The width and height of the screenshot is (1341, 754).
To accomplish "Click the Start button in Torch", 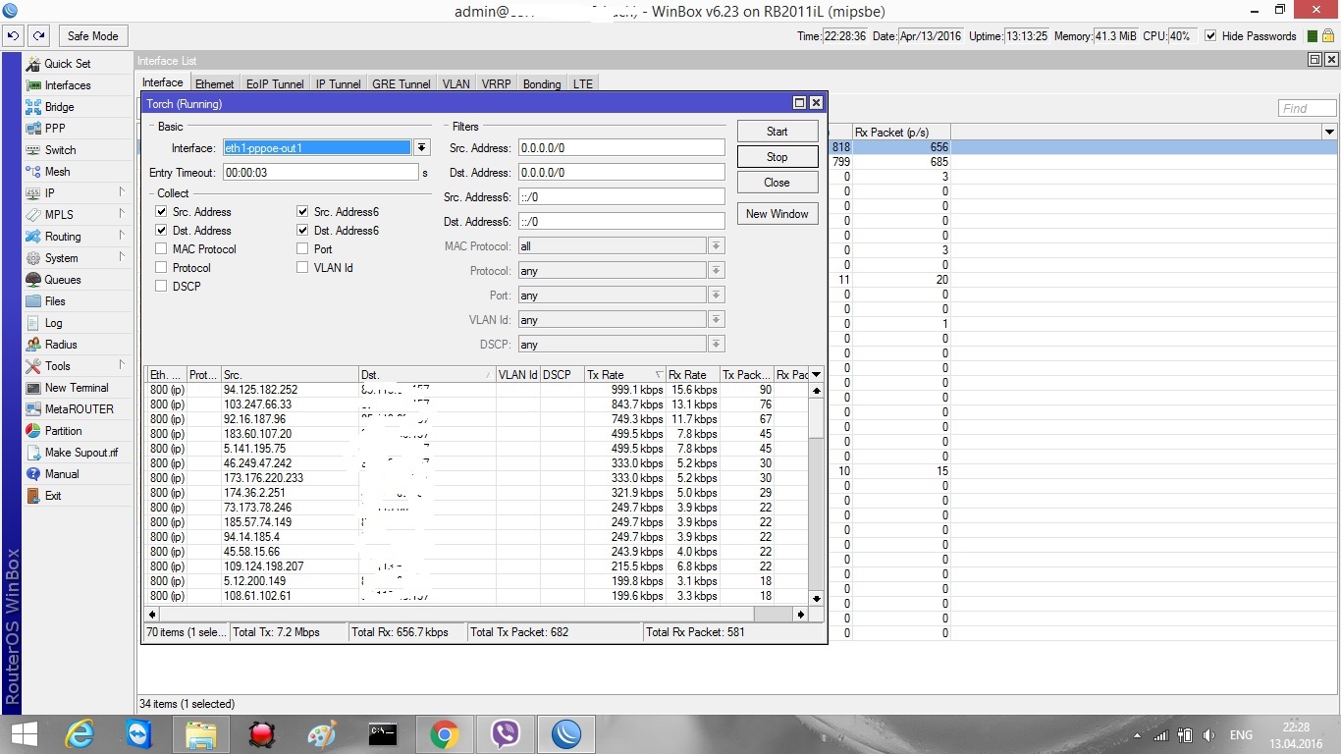I will click(x=778, y=132).
